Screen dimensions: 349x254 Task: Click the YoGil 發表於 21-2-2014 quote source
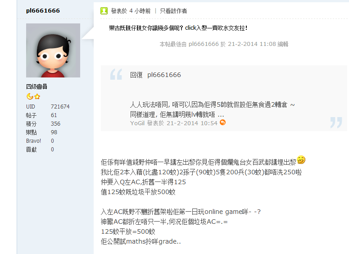pos(174,123)
